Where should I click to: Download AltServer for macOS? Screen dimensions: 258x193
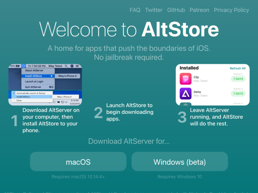click(78, 162)
